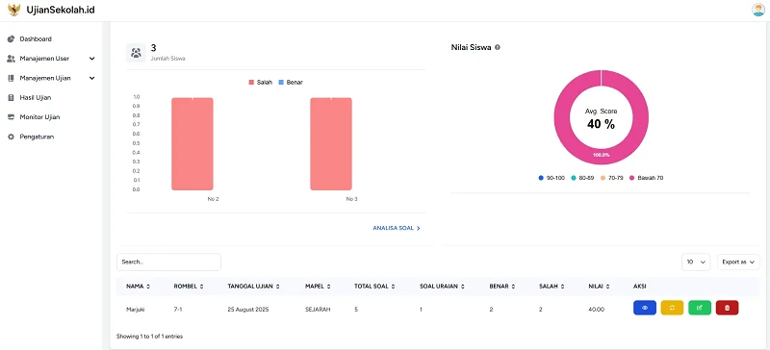770x350 pixels.
Task: Sort by ROMBEL column arrows
Action: [201, 287]
